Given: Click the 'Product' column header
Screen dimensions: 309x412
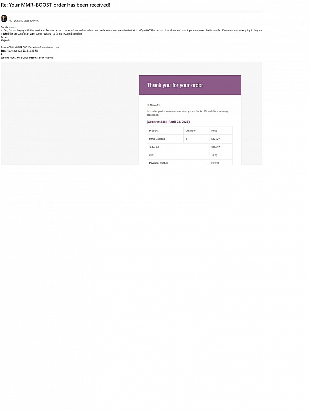Looking at the screenshot, I should (154, 131).
